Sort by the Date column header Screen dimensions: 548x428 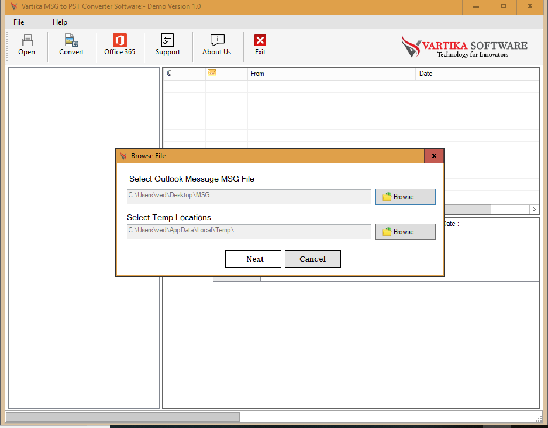[x=477, y=74]
